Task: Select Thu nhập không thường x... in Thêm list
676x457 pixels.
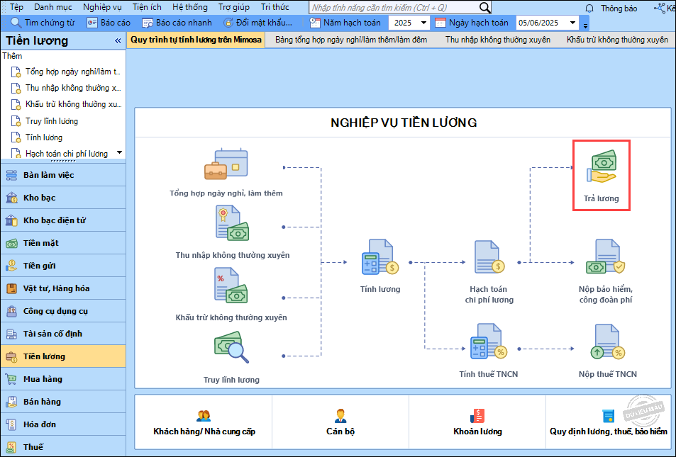Action: [x=67, y=88]
